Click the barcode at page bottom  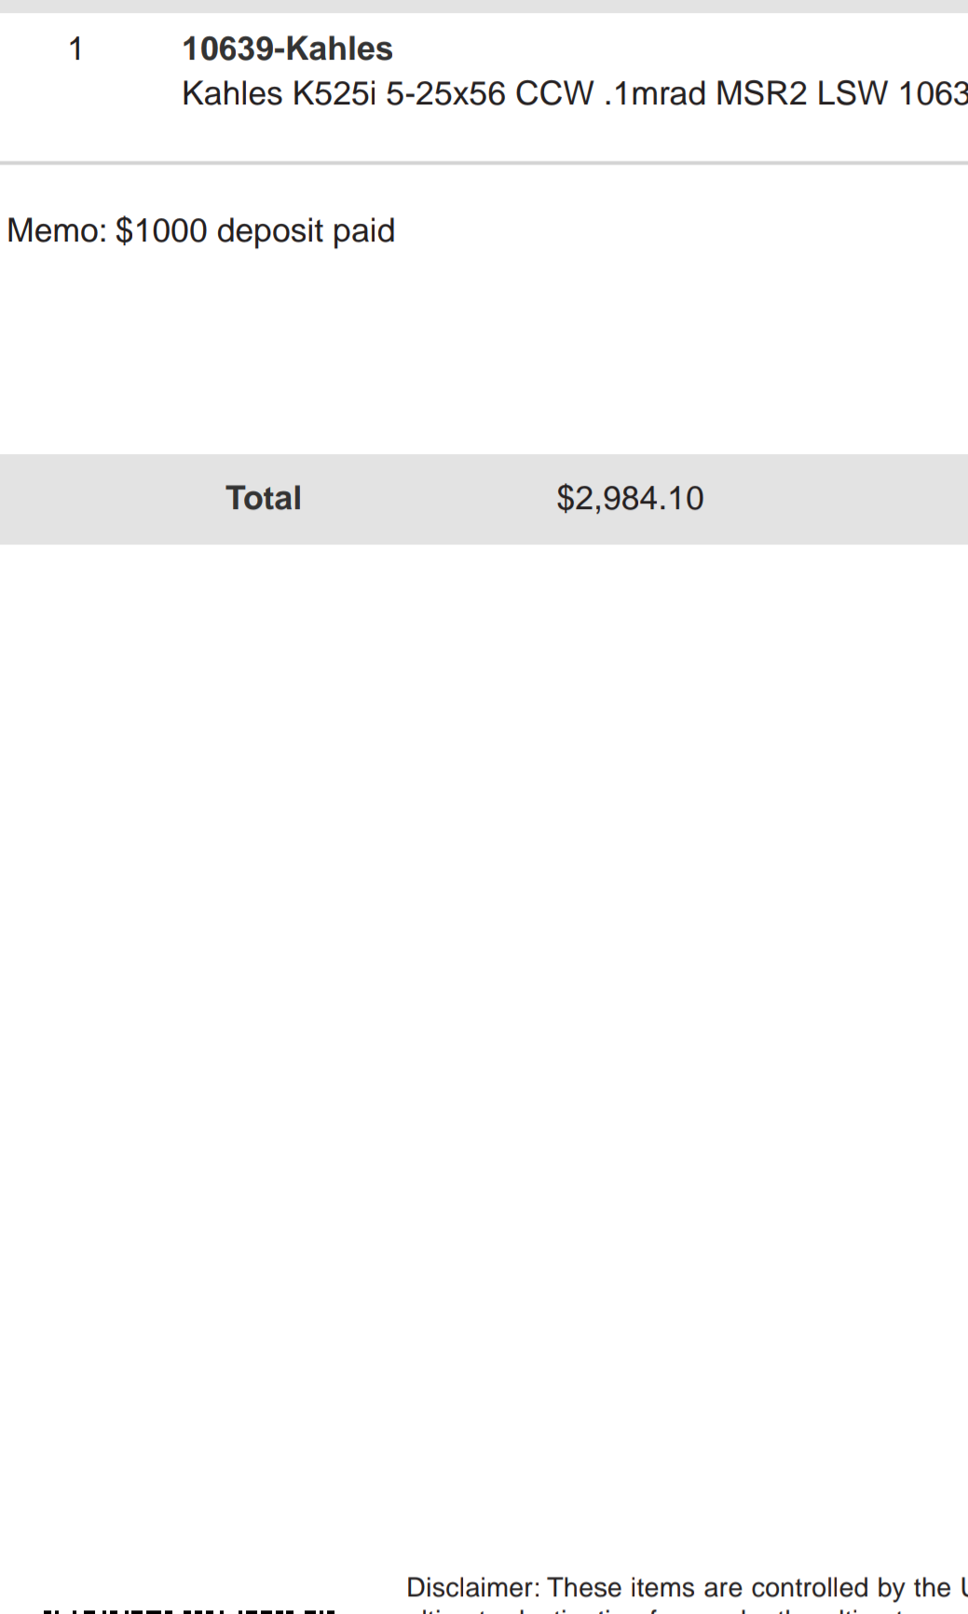tap(189, 1610)
